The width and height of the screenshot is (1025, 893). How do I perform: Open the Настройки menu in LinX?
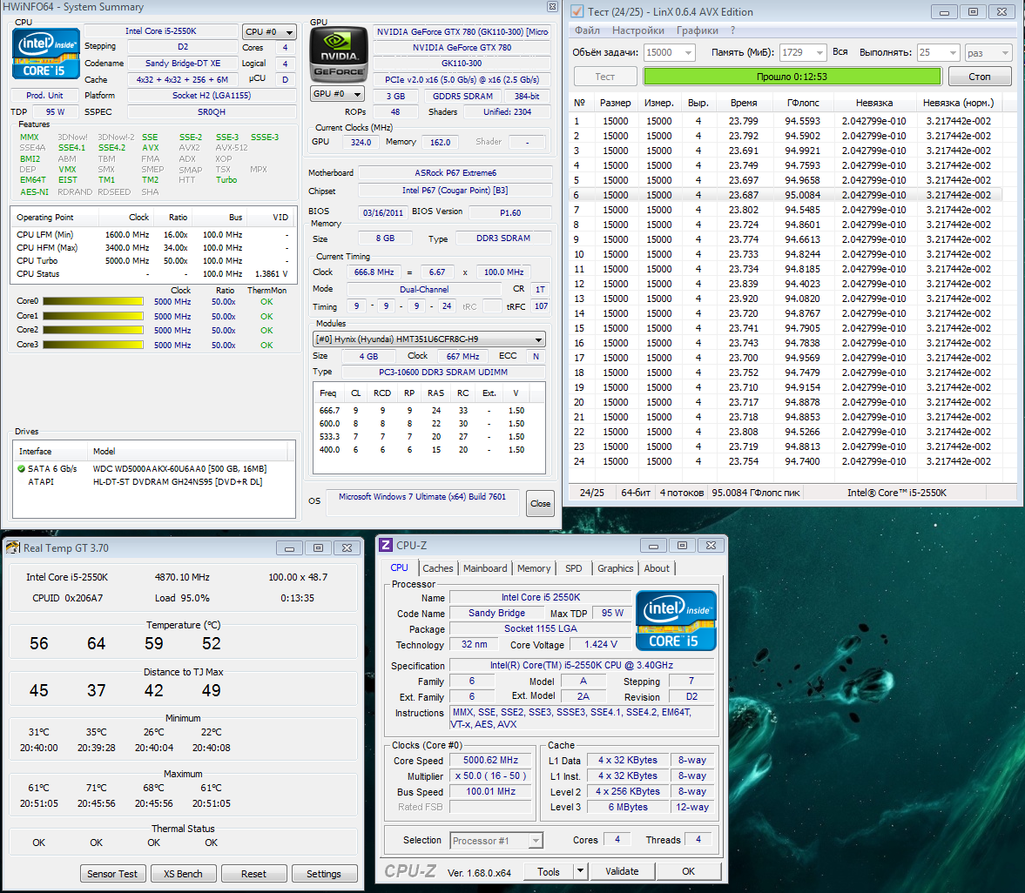[638, 30]
